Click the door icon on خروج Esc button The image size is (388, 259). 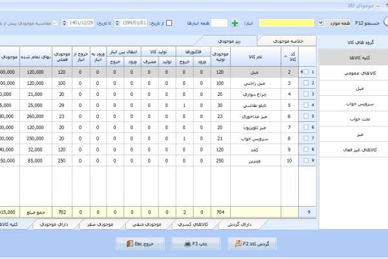coord(130,243)
